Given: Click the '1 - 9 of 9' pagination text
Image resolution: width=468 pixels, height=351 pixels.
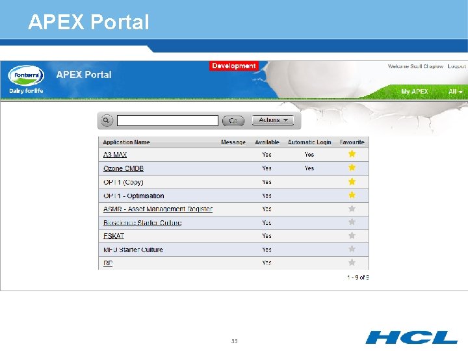Looking at the screenshot, I should point(358,278).
